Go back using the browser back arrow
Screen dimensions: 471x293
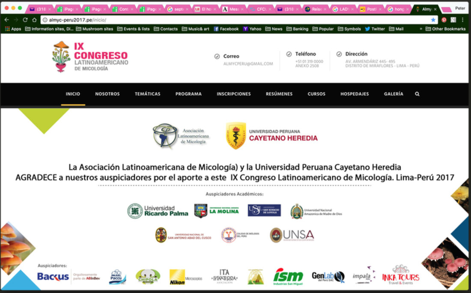tap(6, 20)
